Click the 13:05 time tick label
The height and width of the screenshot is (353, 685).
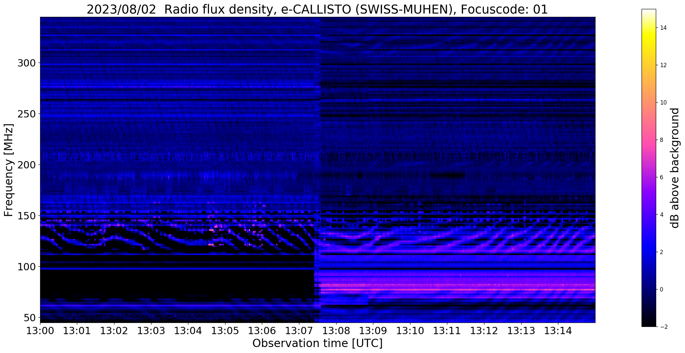click(x=225, y=330)
